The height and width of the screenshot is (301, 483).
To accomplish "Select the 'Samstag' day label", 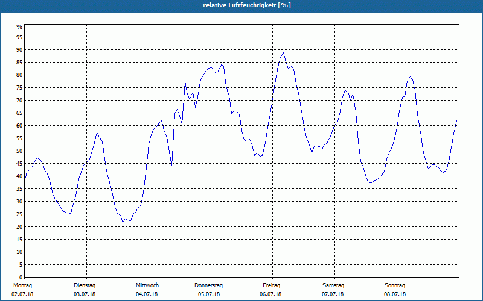I will pos(333,285).
